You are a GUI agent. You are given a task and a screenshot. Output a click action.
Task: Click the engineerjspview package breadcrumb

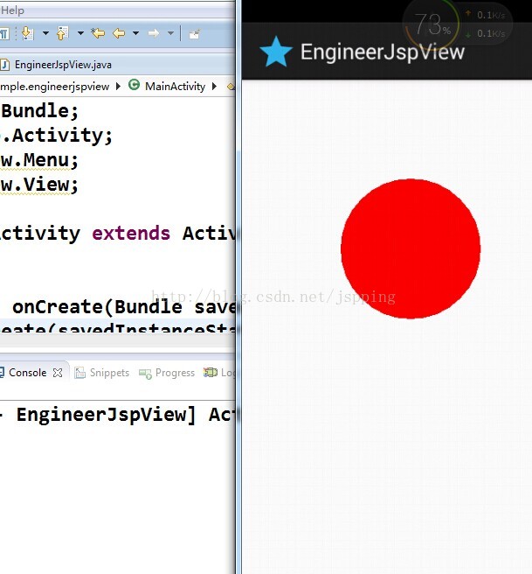(x=54, y=87)
